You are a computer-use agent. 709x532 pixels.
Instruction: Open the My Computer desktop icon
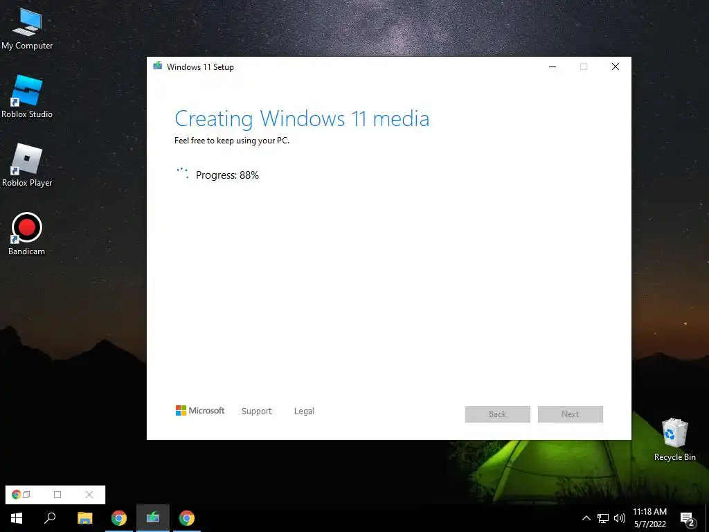27,29
